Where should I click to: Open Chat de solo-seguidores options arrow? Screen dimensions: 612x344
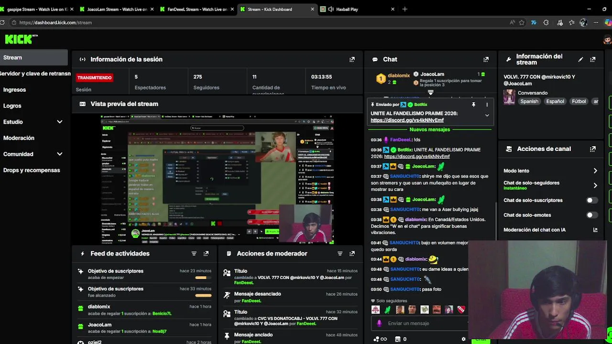pos(595,185)
